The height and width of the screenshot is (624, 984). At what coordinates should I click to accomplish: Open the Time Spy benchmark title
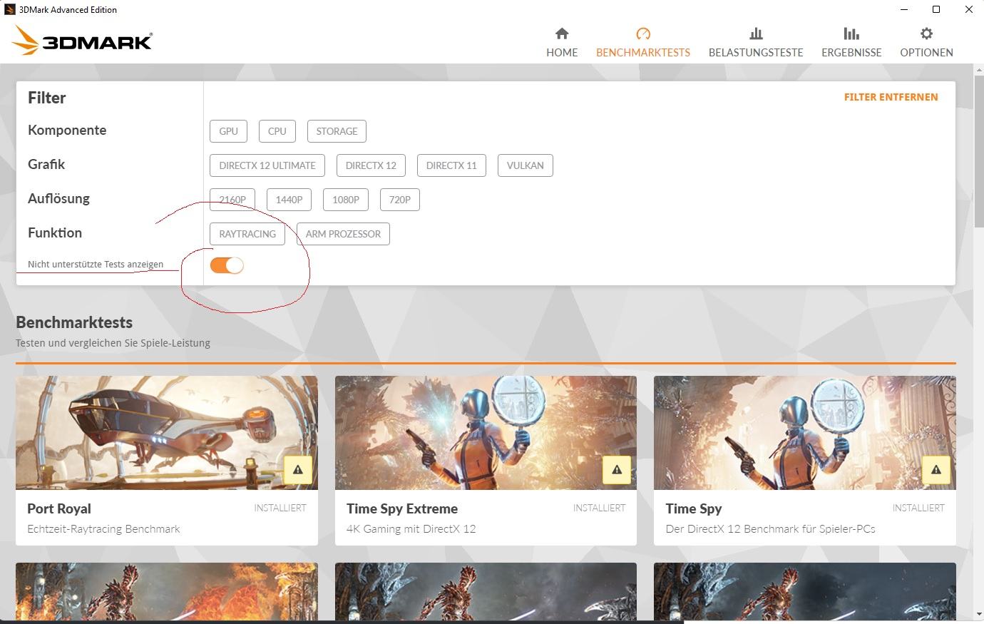[694, 508]
